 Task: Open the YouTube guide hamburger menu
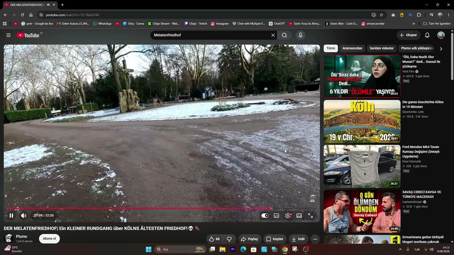coord(9,35)
